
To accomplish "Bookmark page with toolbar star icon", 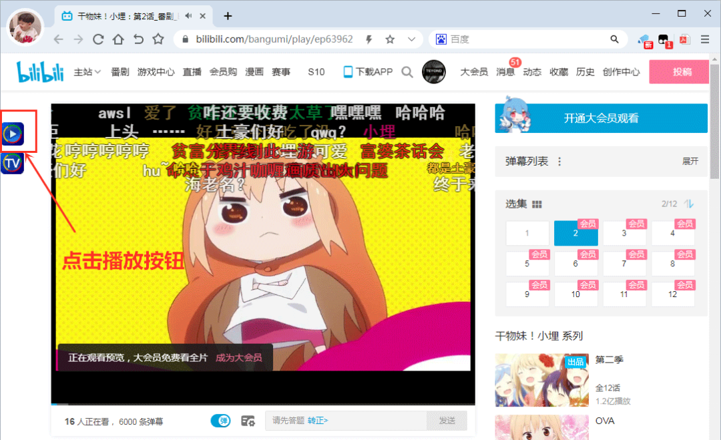I will [x=158, y=39].
